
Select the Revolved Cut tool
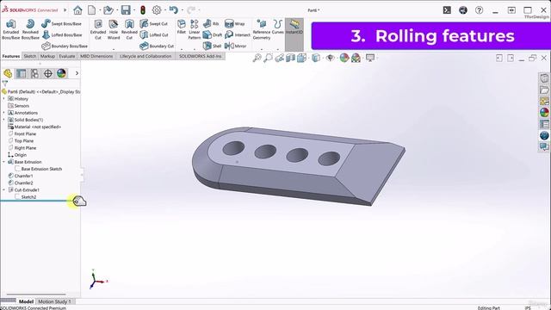coord(129,29)
